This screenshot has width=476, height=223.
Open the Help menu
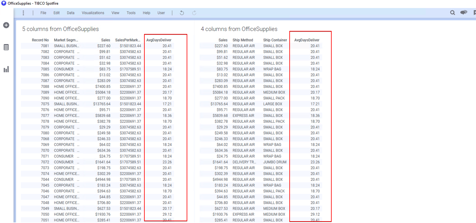pos(147,13)
